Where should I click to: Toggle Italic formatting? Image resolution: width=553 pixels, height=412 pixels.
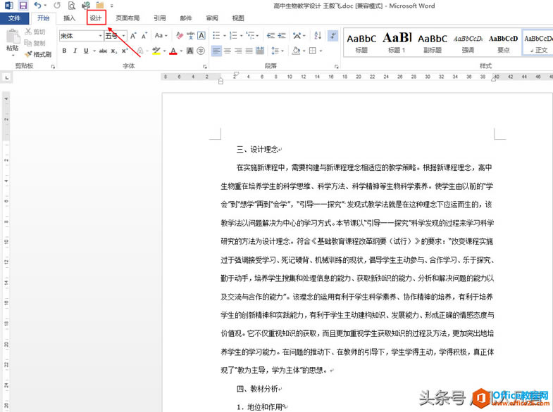coord(75,51)
